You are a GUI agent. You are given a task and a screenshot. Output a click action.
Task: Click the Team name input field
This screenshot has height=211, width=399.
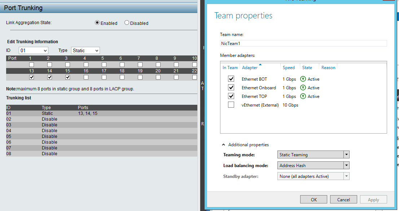click(x=303, y=43)
